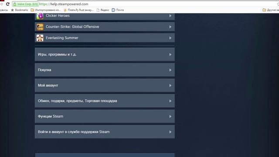Expand arrow on Войти в аккаунт row

point(170,132)
